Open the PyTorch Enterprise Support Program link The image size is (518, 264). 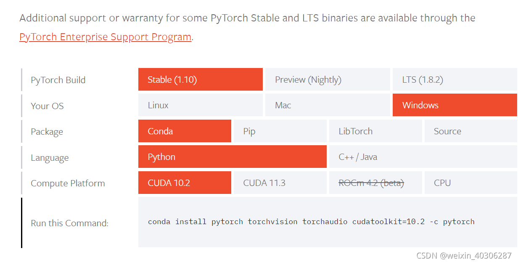105,37
